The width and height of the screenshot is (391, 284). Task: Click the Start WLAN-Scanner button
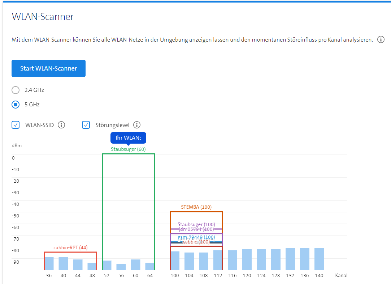[48, 68]
